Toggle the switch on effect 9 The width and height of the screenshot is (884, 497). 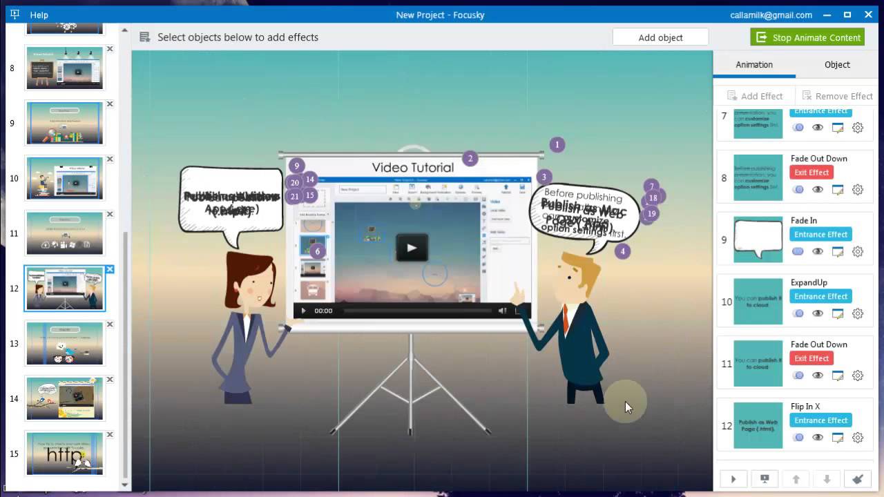[798, 252]
